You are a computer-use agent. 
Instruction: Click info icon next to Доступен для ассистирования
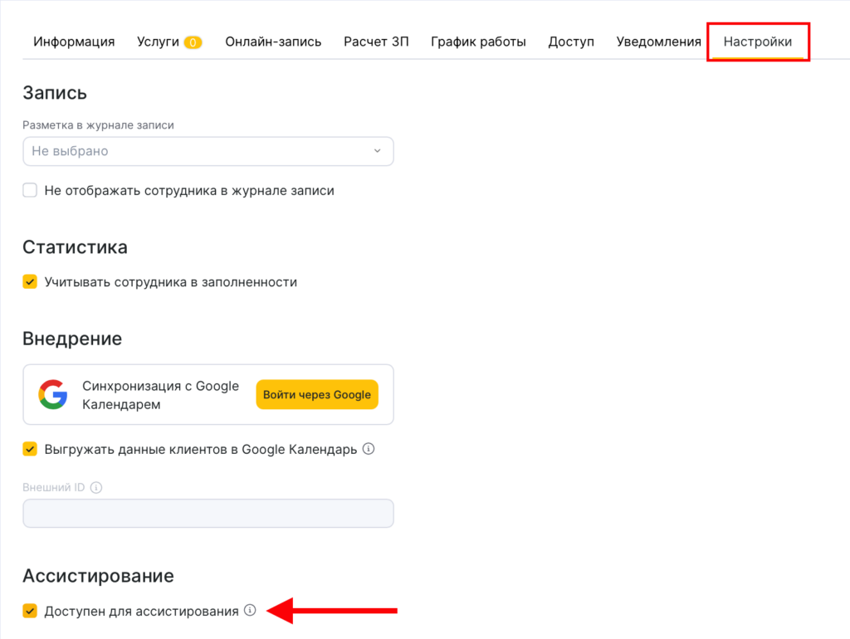(x=249, y=611)
